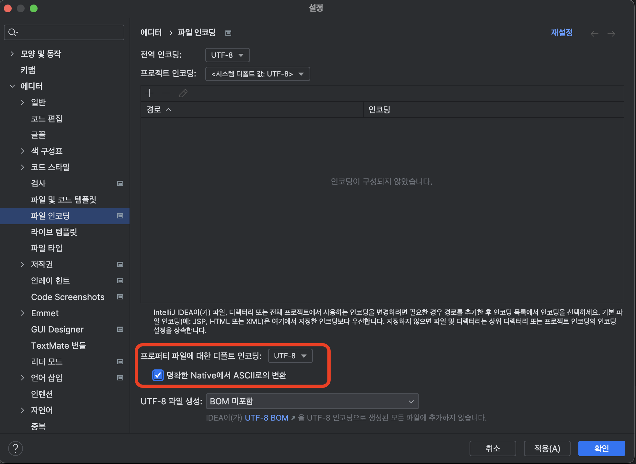Collapse the 에디터 tree node
This screenshot has width=636, height=464.
pos(12,86)
